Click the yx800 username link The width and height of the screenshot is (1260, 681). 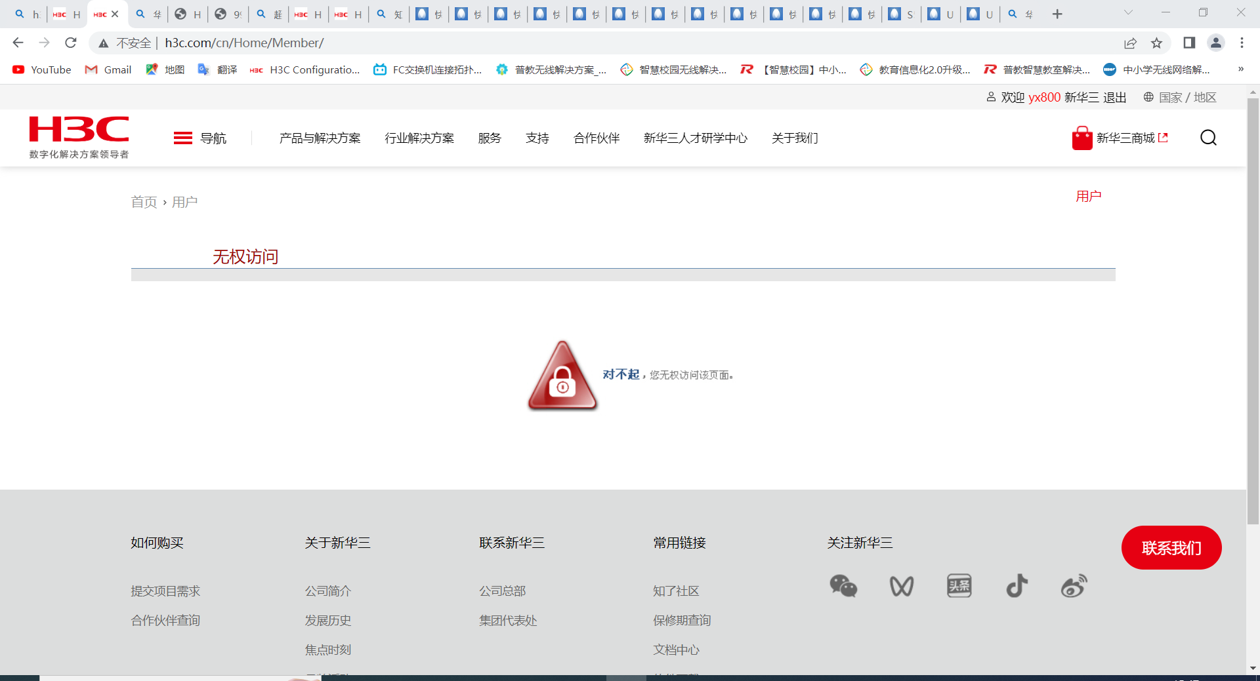1044,97
